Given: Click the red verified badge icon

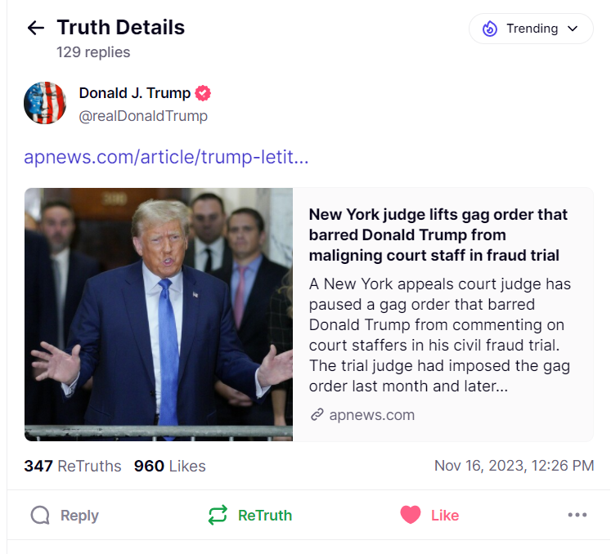Looking at the screenshot, I should [x=203, y=93].
